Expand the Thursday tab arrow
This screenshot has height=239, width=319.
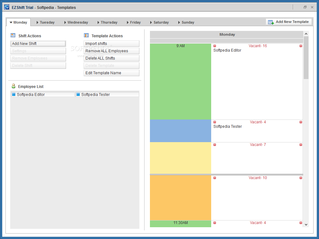pyautogui.click(x=98, y=22)
